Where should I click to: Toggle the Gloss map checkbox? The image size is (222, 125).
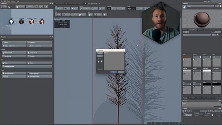(213, 59)
